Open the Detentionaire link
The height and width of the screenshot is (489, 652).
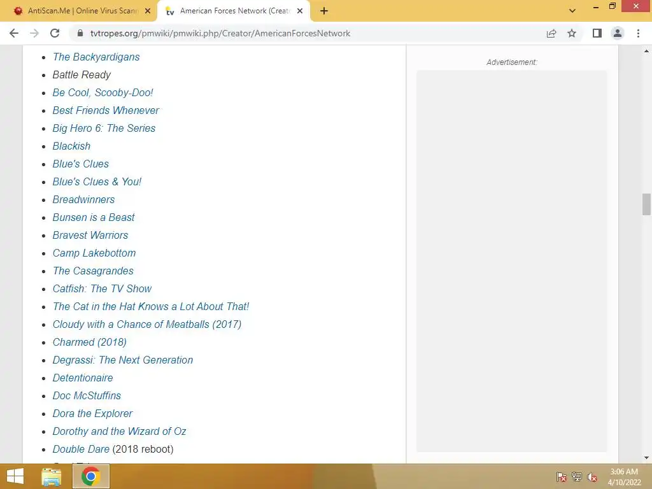(83, 378)
